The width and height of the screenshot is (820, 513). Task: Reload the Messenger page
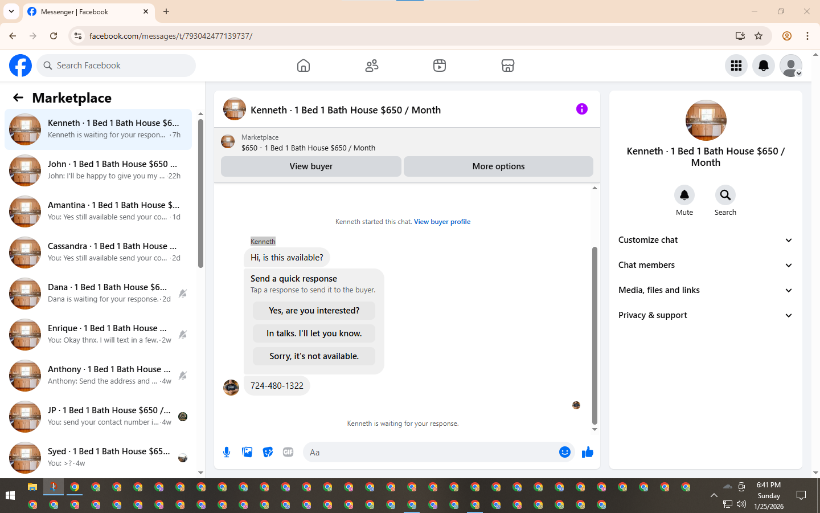point(54,36)
